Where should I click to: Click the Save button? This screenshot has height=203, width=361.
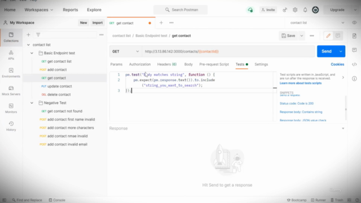click(288, 36)
